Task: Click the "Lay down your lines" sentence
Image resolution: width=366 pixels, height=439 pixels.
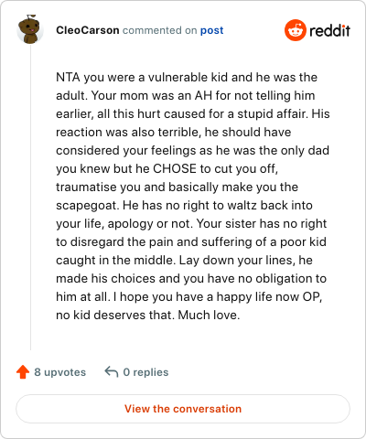Action: point(236,261)
